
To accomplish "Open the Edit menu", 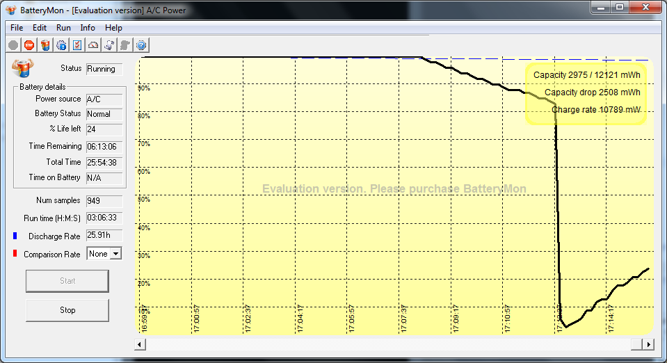I will (40, 28).
